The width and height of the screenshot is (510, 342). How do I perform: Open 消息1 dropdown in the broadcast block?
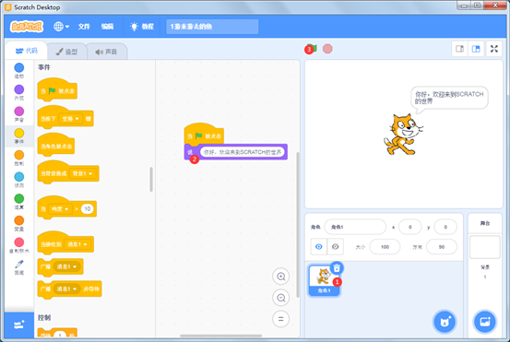[66, 266]
